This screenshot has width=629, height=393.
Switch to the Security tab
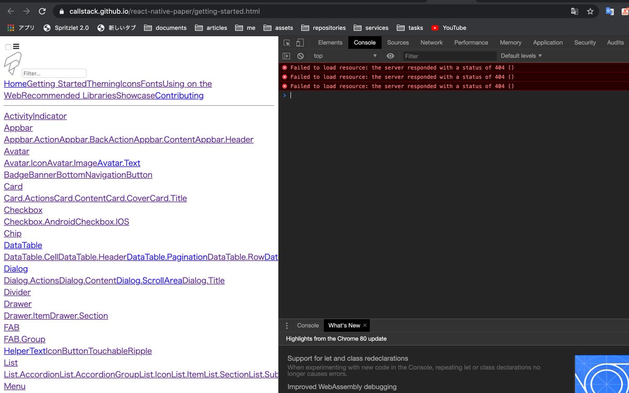pyautogui.click(x=585, y=42)
